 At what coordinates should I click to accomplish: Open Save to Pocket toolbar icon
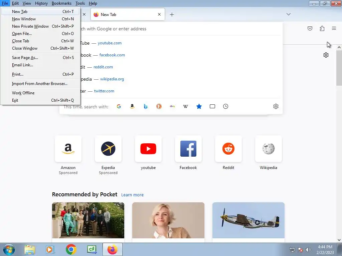310,28
